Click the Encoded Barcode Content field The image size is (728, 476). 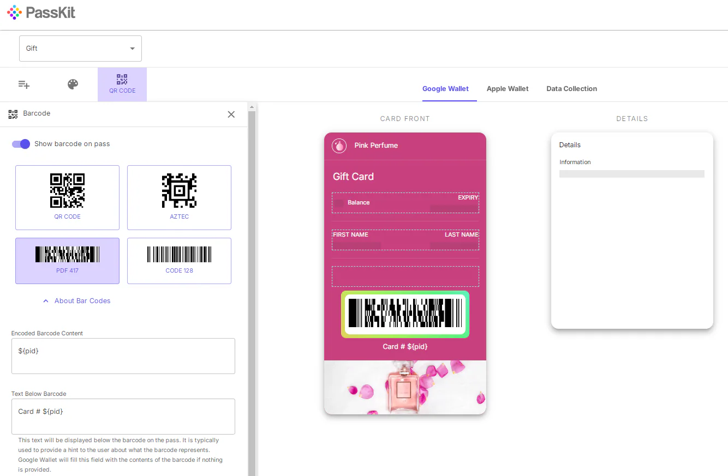(123, 356)
